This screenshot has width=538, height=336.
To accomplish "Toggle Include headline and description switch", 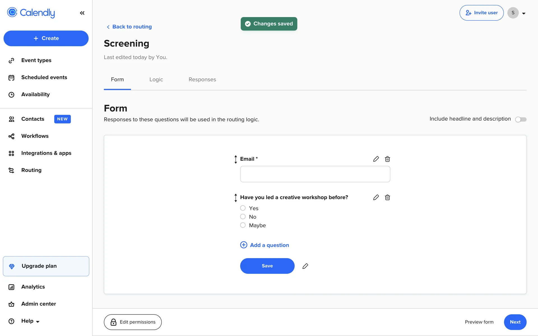I will point(521,120).
